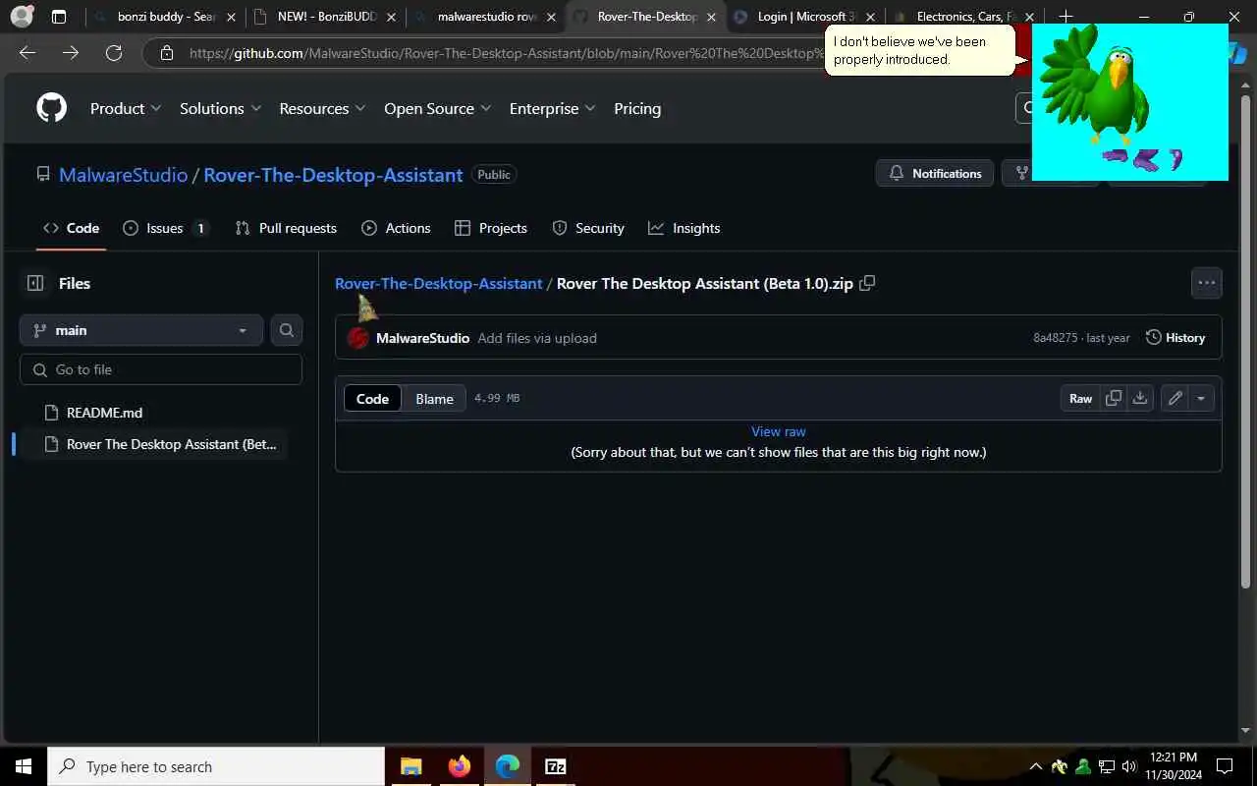Expand the Resources dropdown

click(x=322, y=108)
